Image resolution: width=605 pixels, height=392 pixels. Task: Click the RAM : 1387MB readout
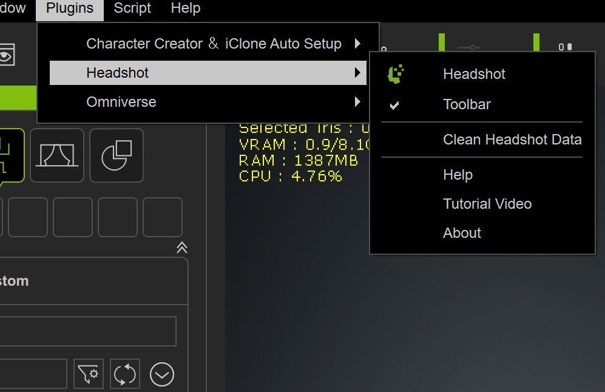point(299,161)
